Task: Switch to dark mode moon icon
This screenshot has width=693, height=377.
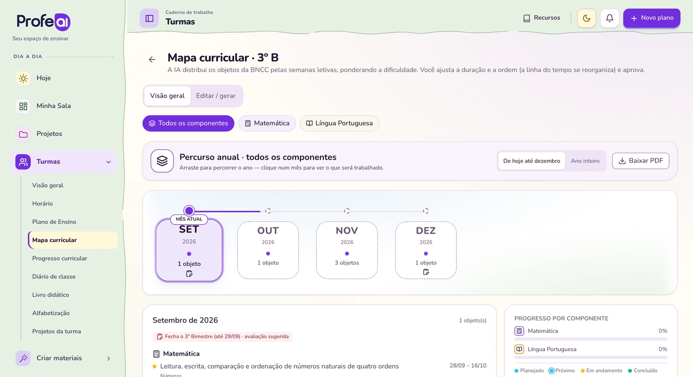Action: [587, 18]
